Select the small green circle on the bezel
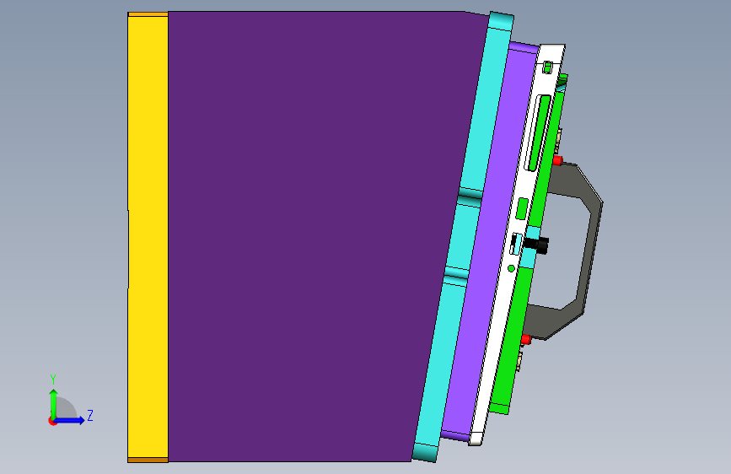 512,268
